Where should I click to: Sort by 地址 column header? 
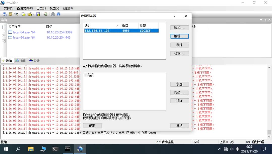(x=102, y=26)
